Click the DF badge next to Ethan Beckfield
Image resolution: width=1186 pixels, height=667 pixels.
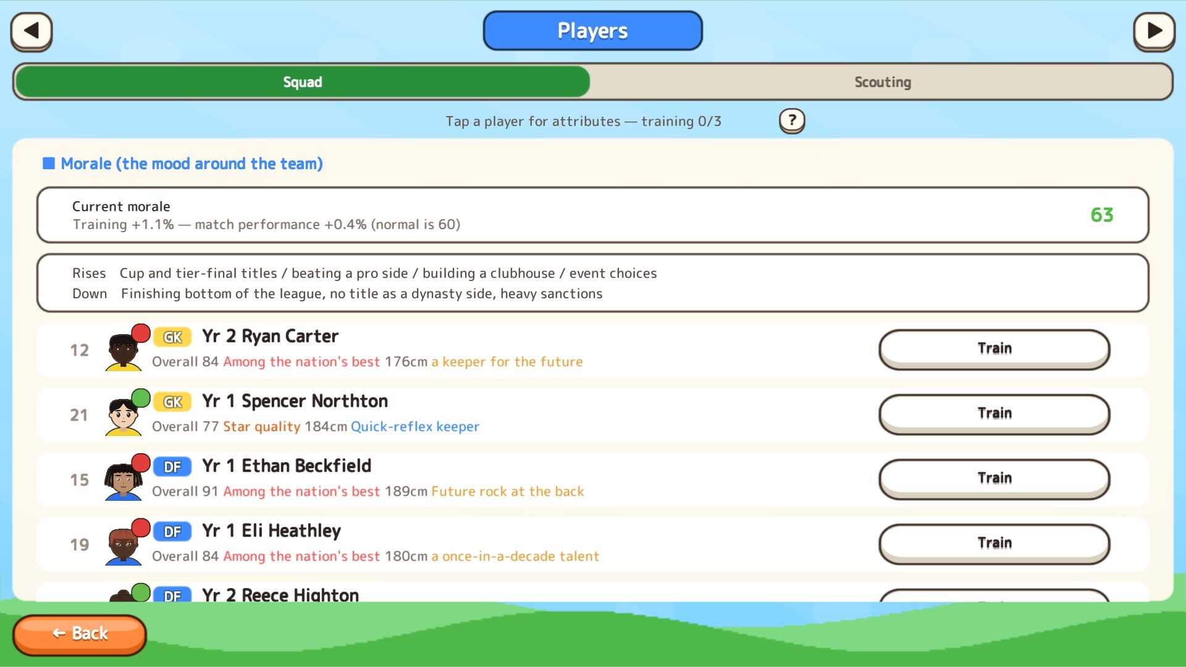[x=172, y=467]
